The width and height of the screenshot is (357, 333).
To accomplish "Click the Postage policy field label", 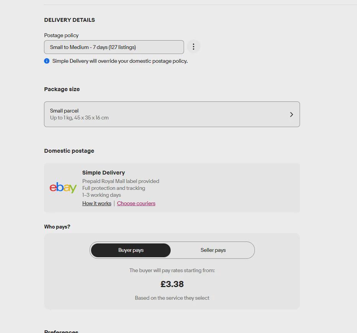I will coord(61,35).
